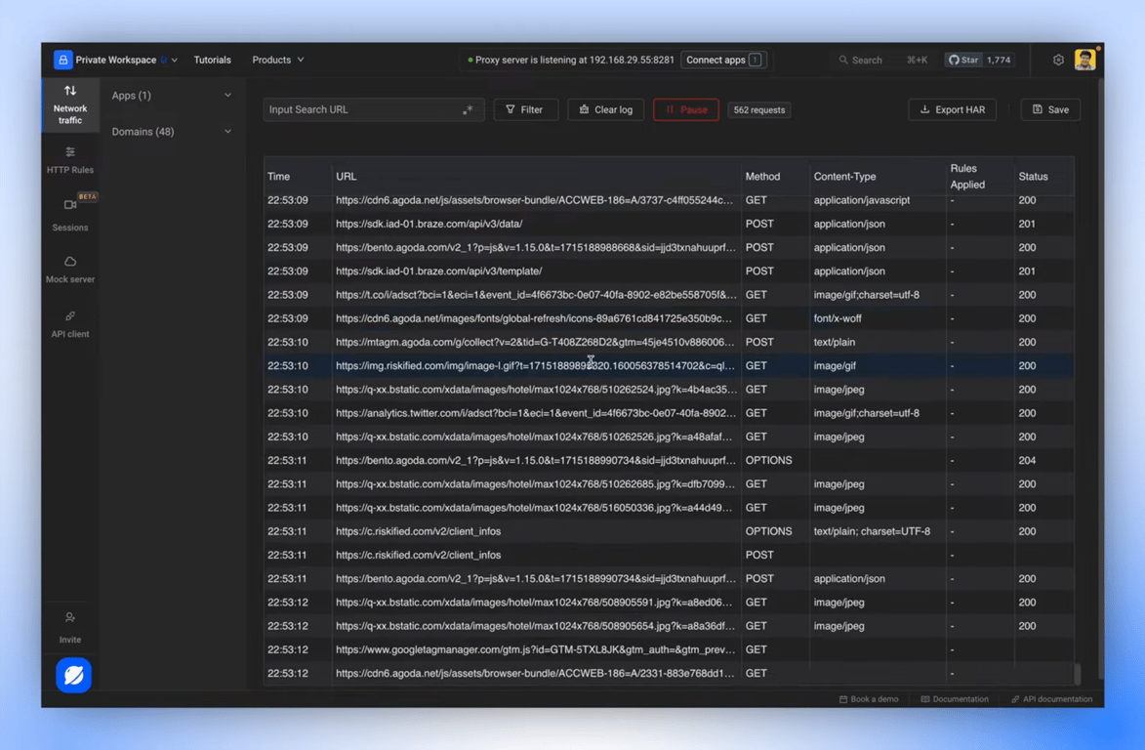Select the bstatic 510262524.jpg image request
The height and width of the screenshot is (750, 1145).
pos(669,390)
